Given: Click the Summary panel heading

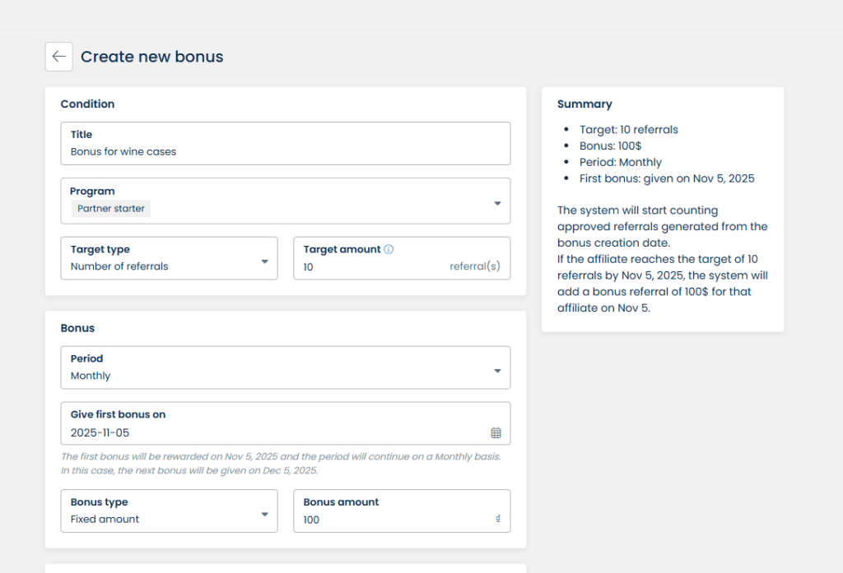Looking at the screenshot, I should (x=585, y=104).
